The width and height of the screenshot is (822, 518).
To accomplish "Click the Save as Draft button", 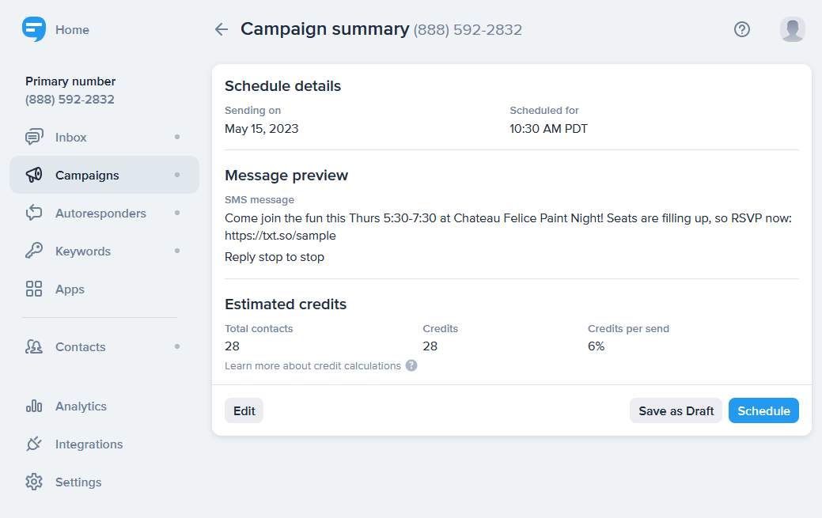I will [676, 410].
